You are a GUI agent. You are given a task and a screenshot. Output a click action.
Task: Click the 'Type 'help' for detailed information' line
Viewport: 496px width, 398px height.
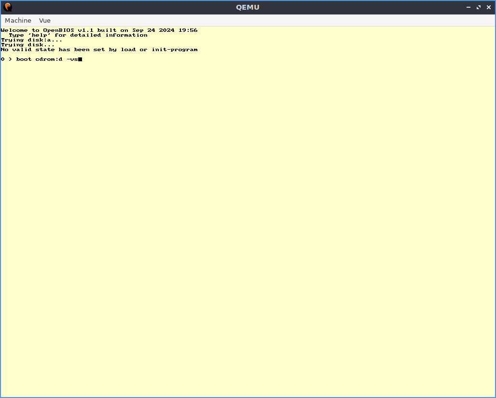(78, 35)
